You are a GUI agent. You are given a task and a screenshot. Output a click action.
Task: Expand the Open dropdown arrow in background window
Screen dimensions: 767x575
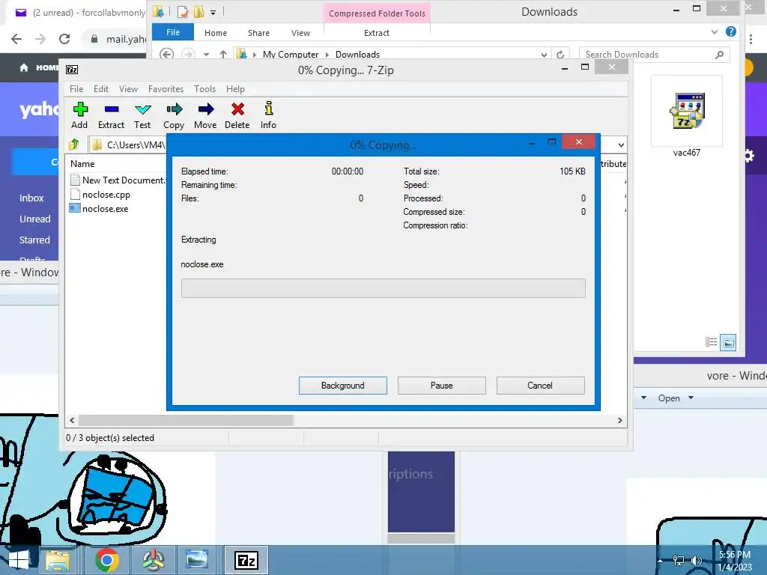[x=691, y=398]
